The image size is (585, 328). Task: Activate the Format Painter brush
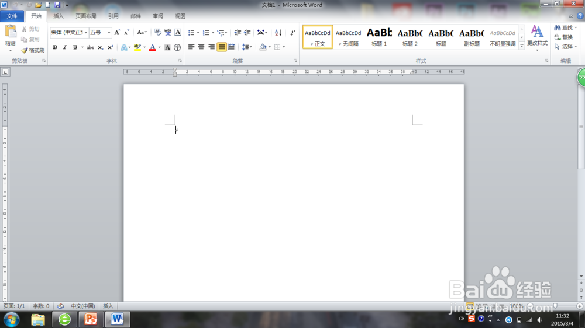click(x=33, y=50)
